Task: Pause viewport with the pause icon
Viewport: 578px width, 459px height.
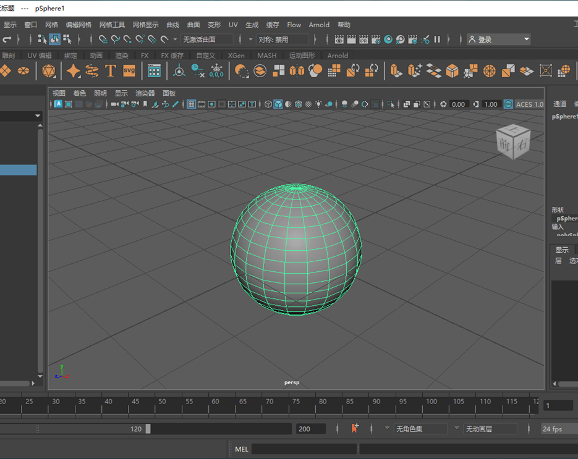Action: coord(437,40)
